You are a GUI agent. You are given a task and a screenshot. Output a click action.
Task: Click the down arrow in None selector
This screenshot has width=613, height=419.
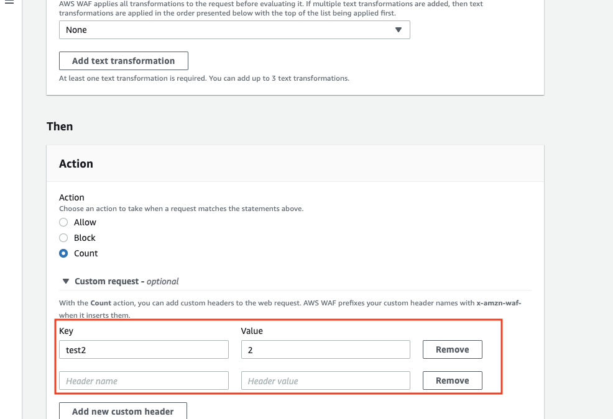click(399, 30)
